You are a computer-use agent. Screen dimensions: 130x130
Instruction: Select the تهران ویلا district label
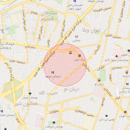91,30
